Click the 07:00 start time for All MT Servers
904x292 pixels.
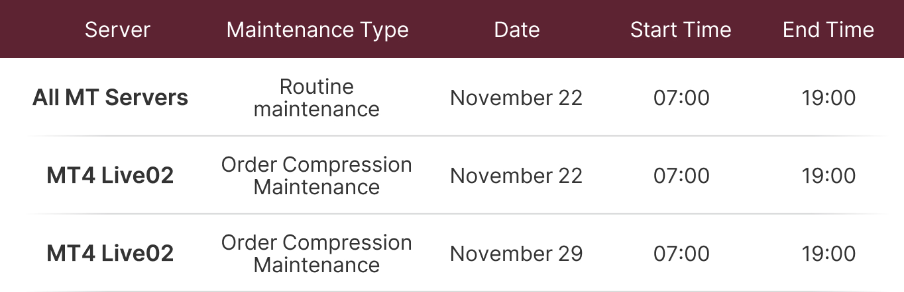tap(681, 98)
